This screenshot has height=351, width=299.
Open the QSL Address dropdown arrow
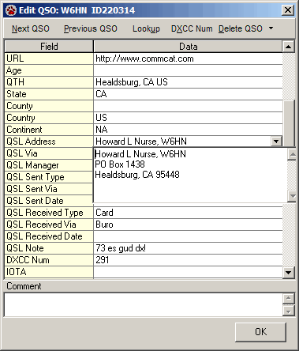point(276,142)
